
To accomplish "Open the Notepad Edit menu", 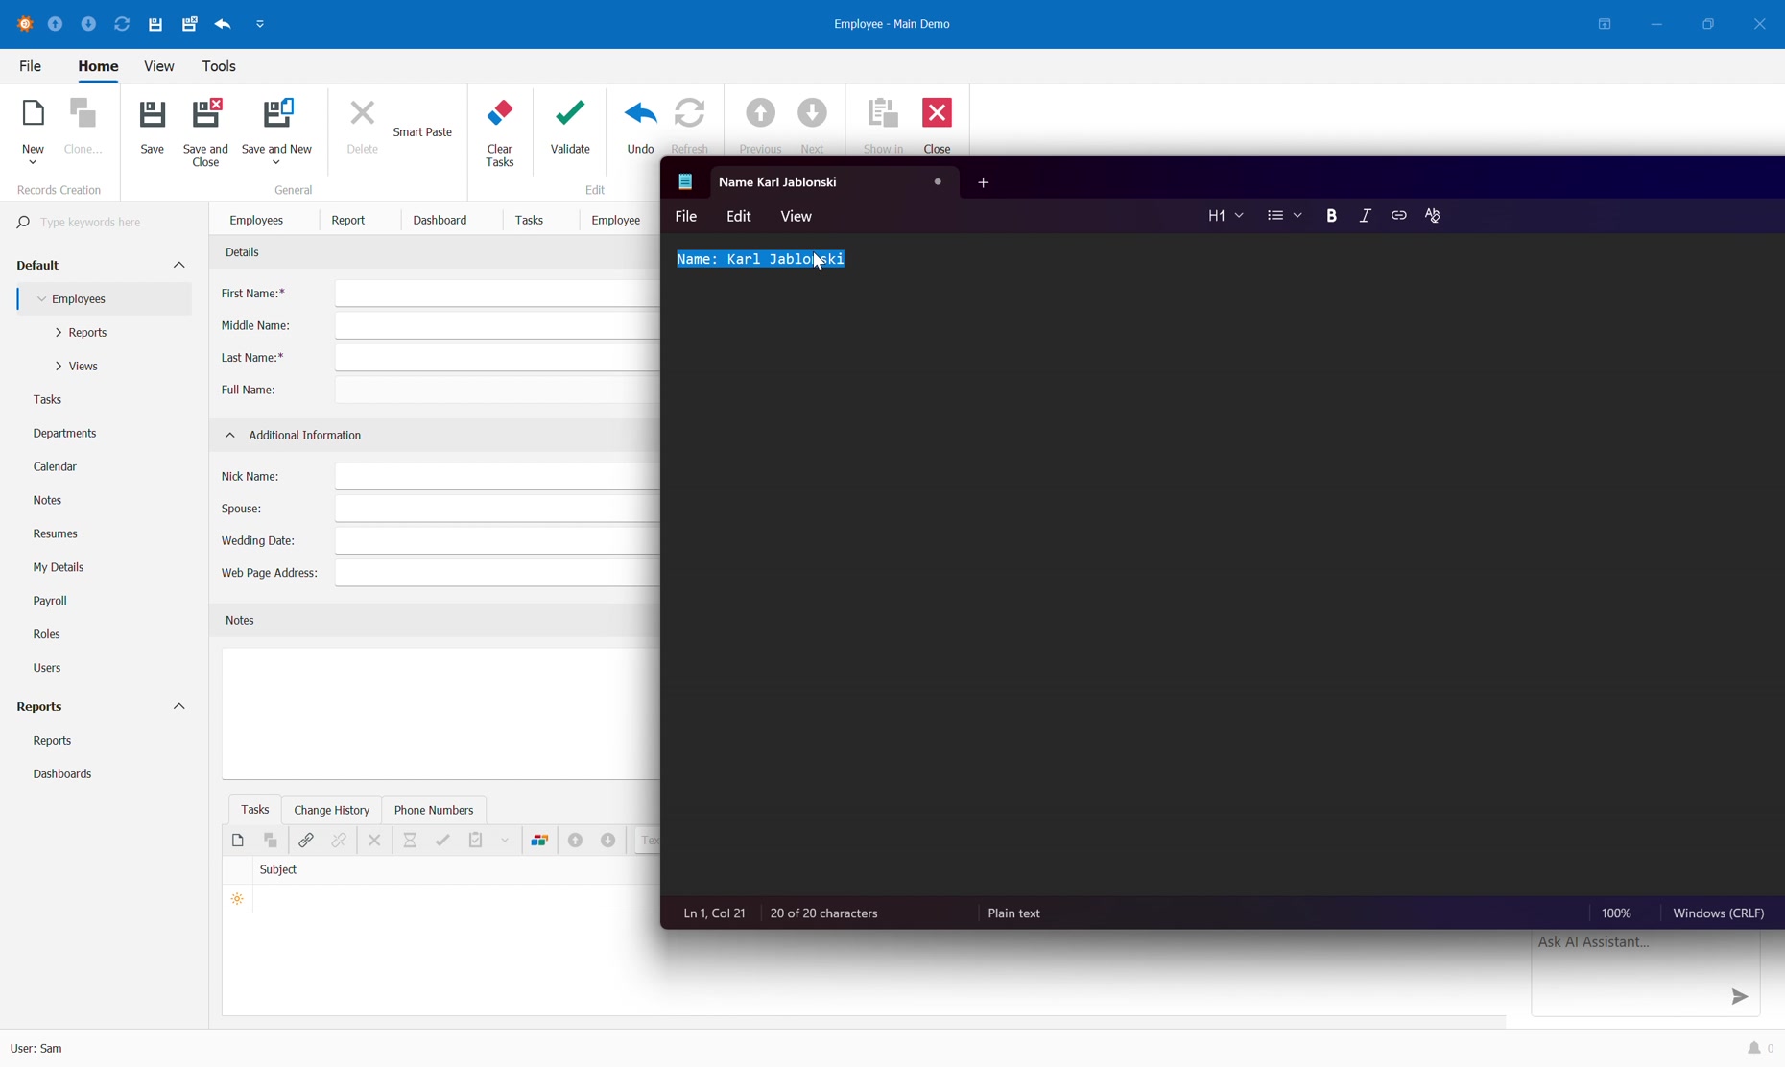I will click(x=739, y=217).
